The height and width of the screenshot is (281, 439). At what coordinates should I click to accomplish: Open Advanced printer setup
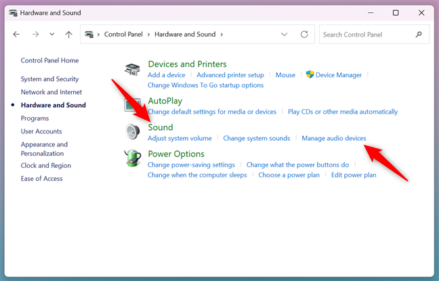click(230, 75)
